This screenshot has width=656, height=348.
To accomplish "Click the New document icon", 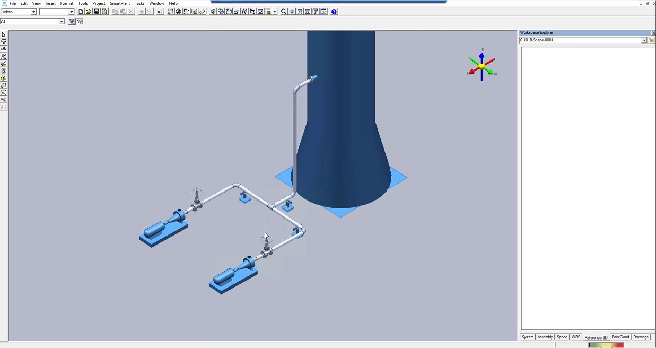I will point(81,12).
